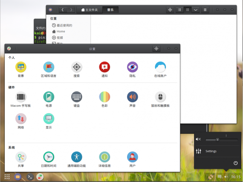Image resolution: width=243 pixels, height=182 pixels.
Task: Open the 键盘 keyboard settings
Action: point(77,100)
